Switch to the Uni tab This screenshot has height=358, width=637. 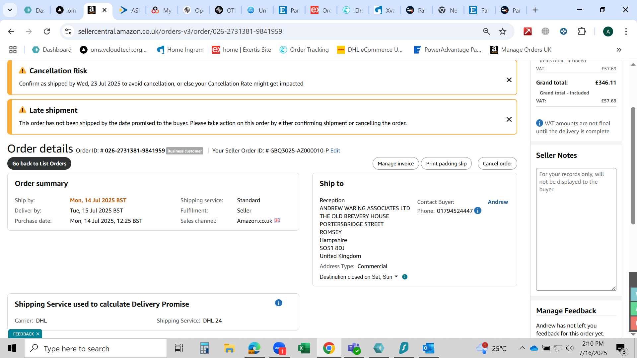pos(257,10)
